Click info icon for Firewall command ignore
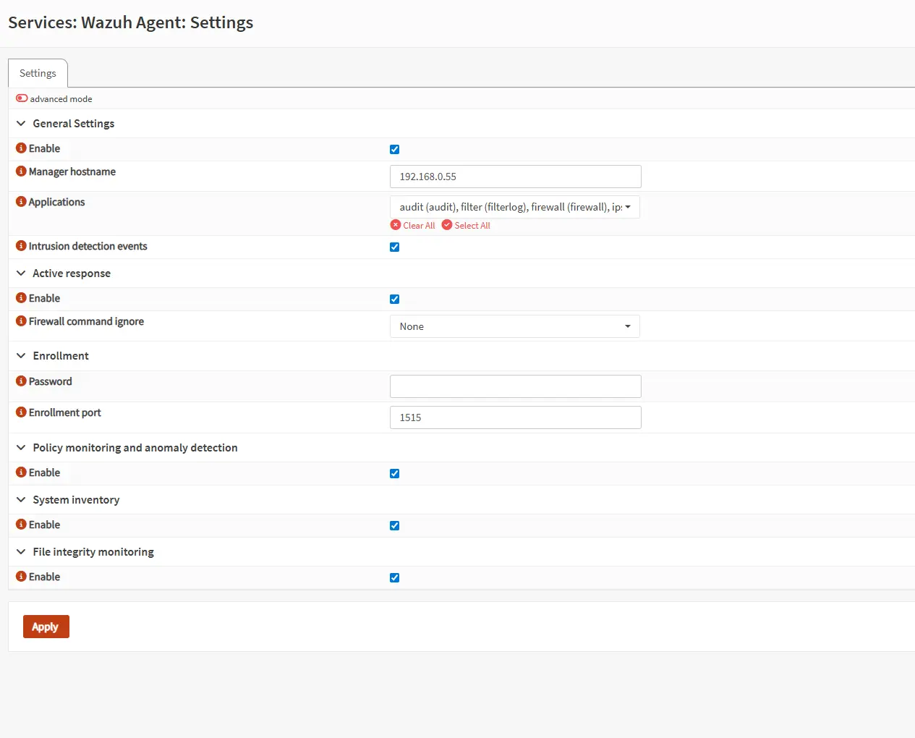Viewport: 915px width, 738px height. click(21, 321)
